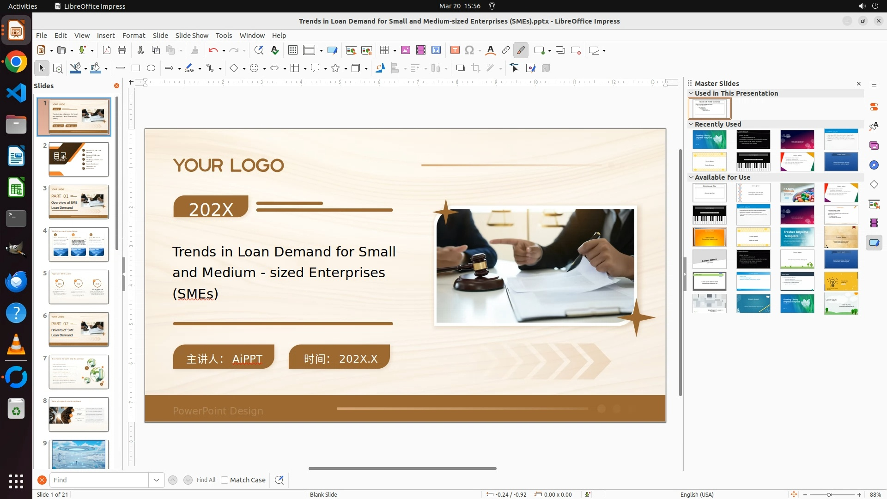Click the zoom slider in status bar
The width and height of the screenshot is (887, 499).
pos(829,495)
